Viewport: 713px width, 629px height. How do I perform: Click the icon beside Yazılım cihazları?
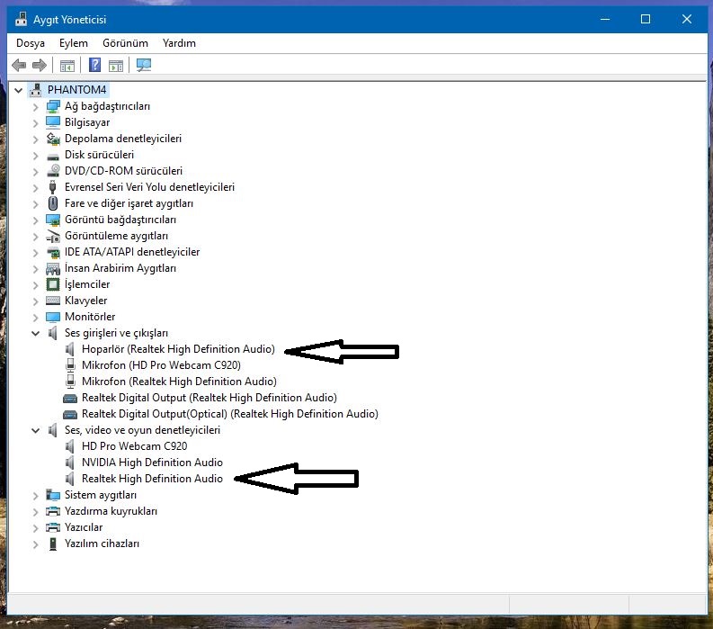[53, 544]
